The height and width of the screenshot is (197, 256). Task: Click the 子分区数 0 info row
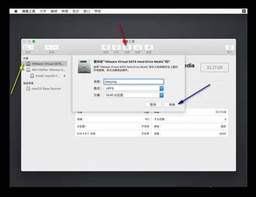(190, 119)
